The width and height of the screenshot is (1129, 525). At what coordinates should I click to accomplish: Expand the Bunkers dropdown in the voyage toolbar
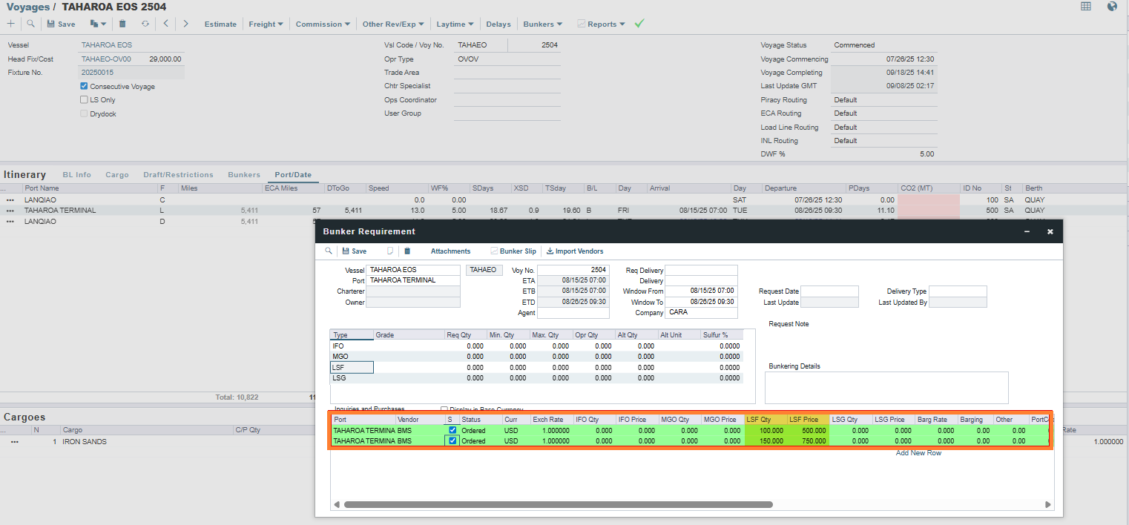coord(542,24)
